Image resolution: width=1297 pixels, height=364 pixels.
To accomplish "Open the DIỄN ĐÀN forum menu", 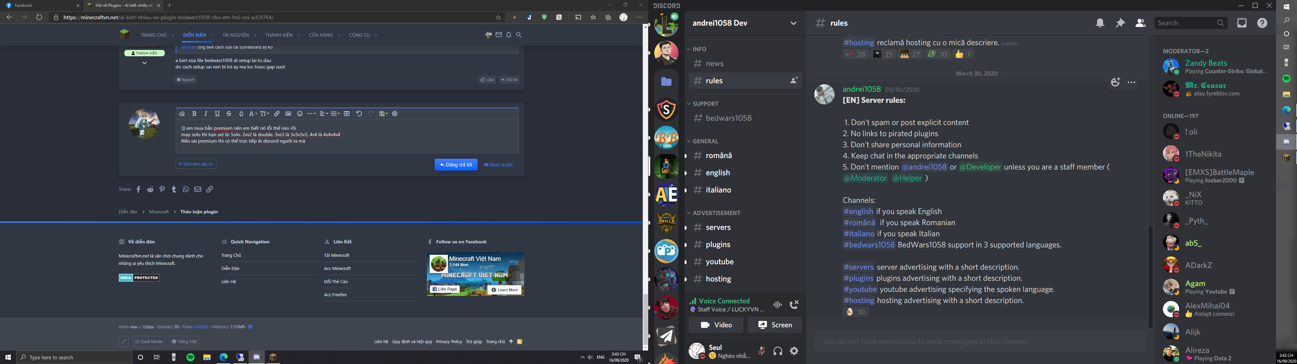I will coord(194,35).
